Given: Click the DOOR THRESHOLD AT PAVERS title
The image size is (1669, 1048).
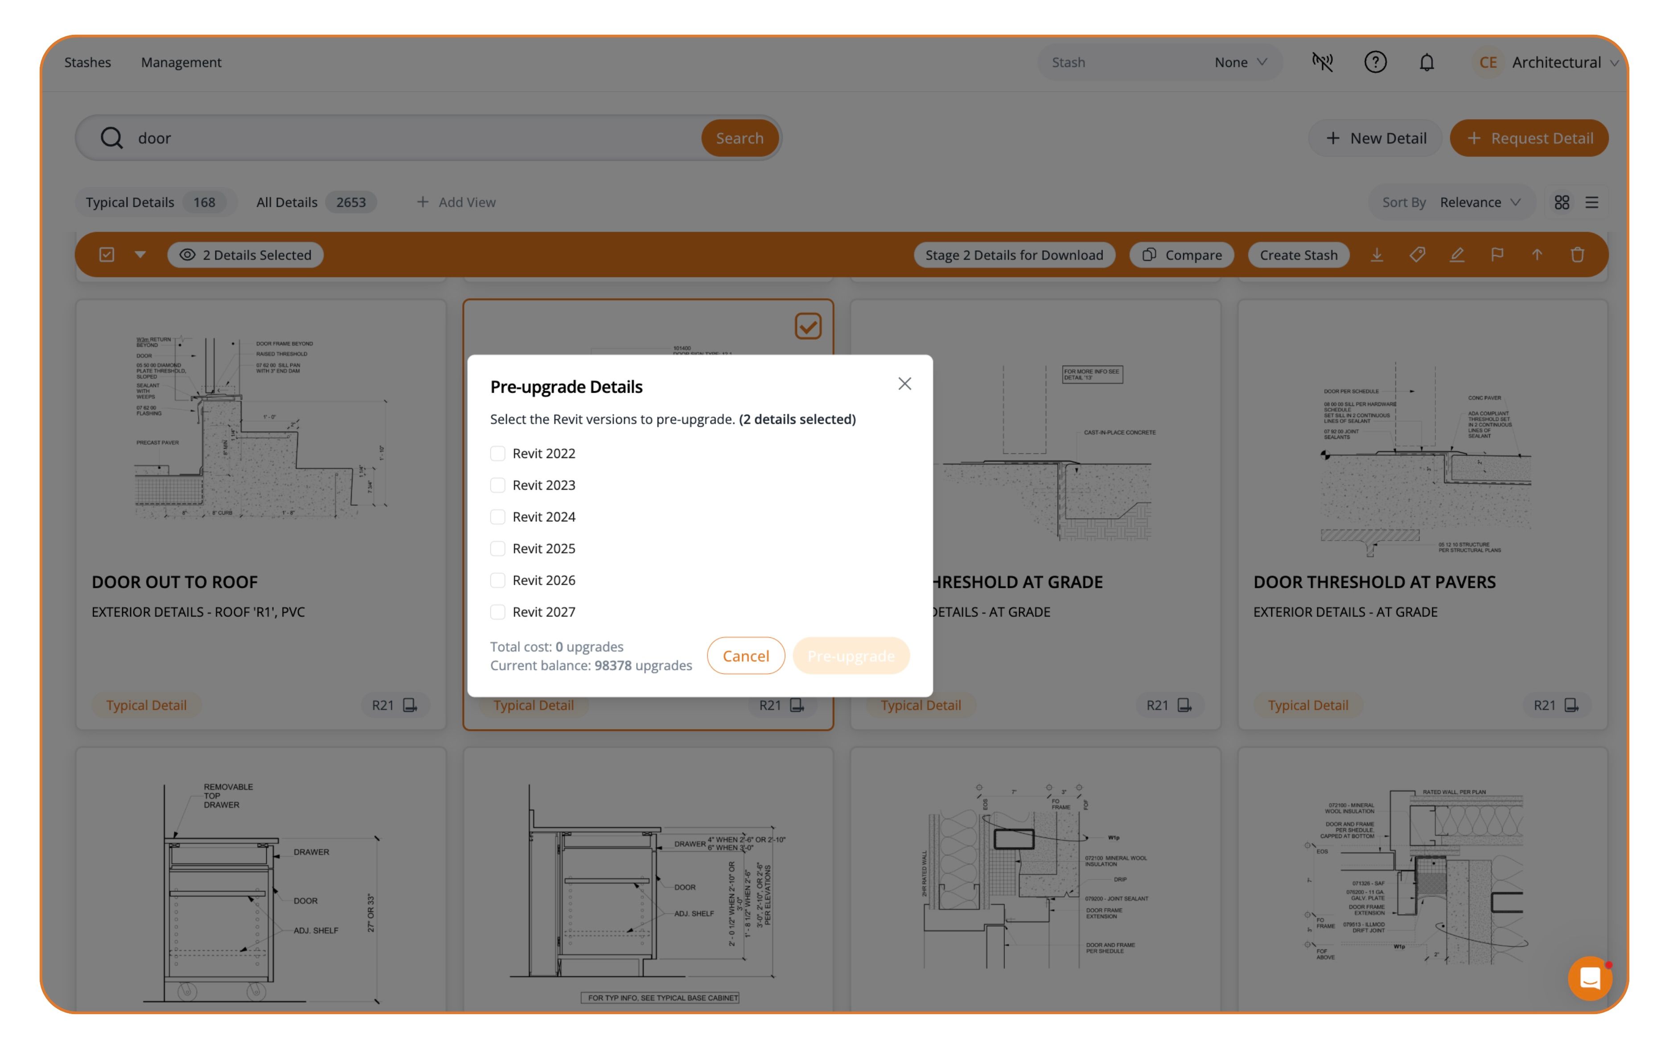Looking at the screenshot, I should point(1374,582).
